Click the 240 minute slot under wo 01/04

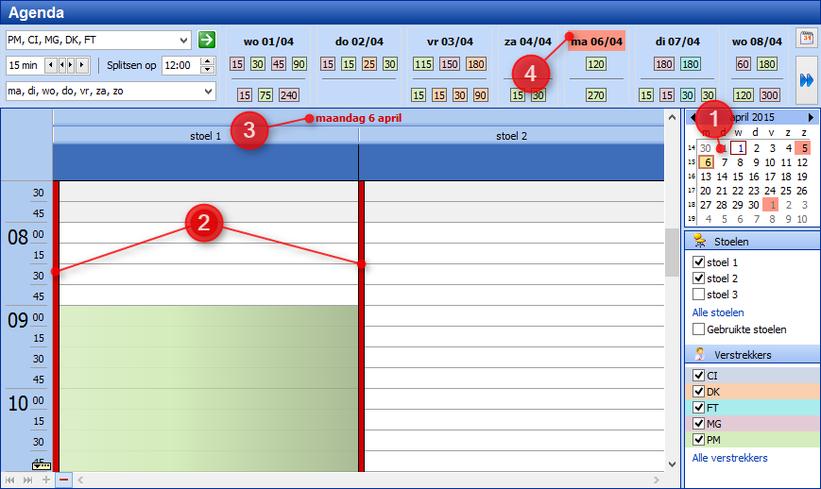tap(288, 95)
